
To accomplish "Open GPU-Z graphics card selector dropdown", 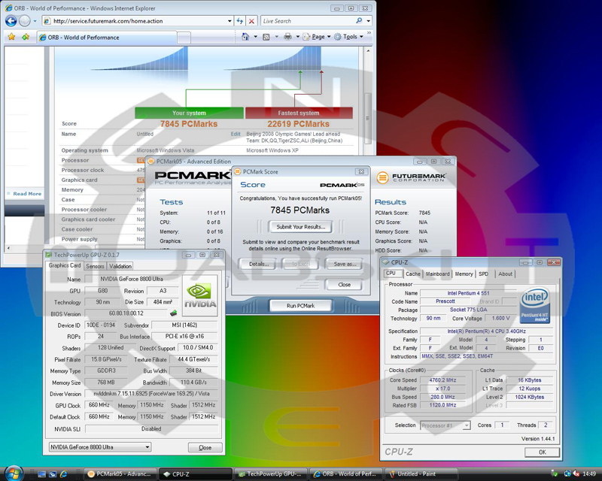I will (x=147, y=447).
